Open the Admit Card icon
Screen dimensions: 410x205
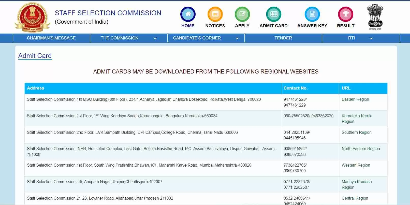pyautogui.click(x=274, y=14)
